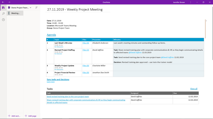Open Files (2) for Revised Project Staffing
The width and height of the screenshot is (213, 119).
point(86,50)
